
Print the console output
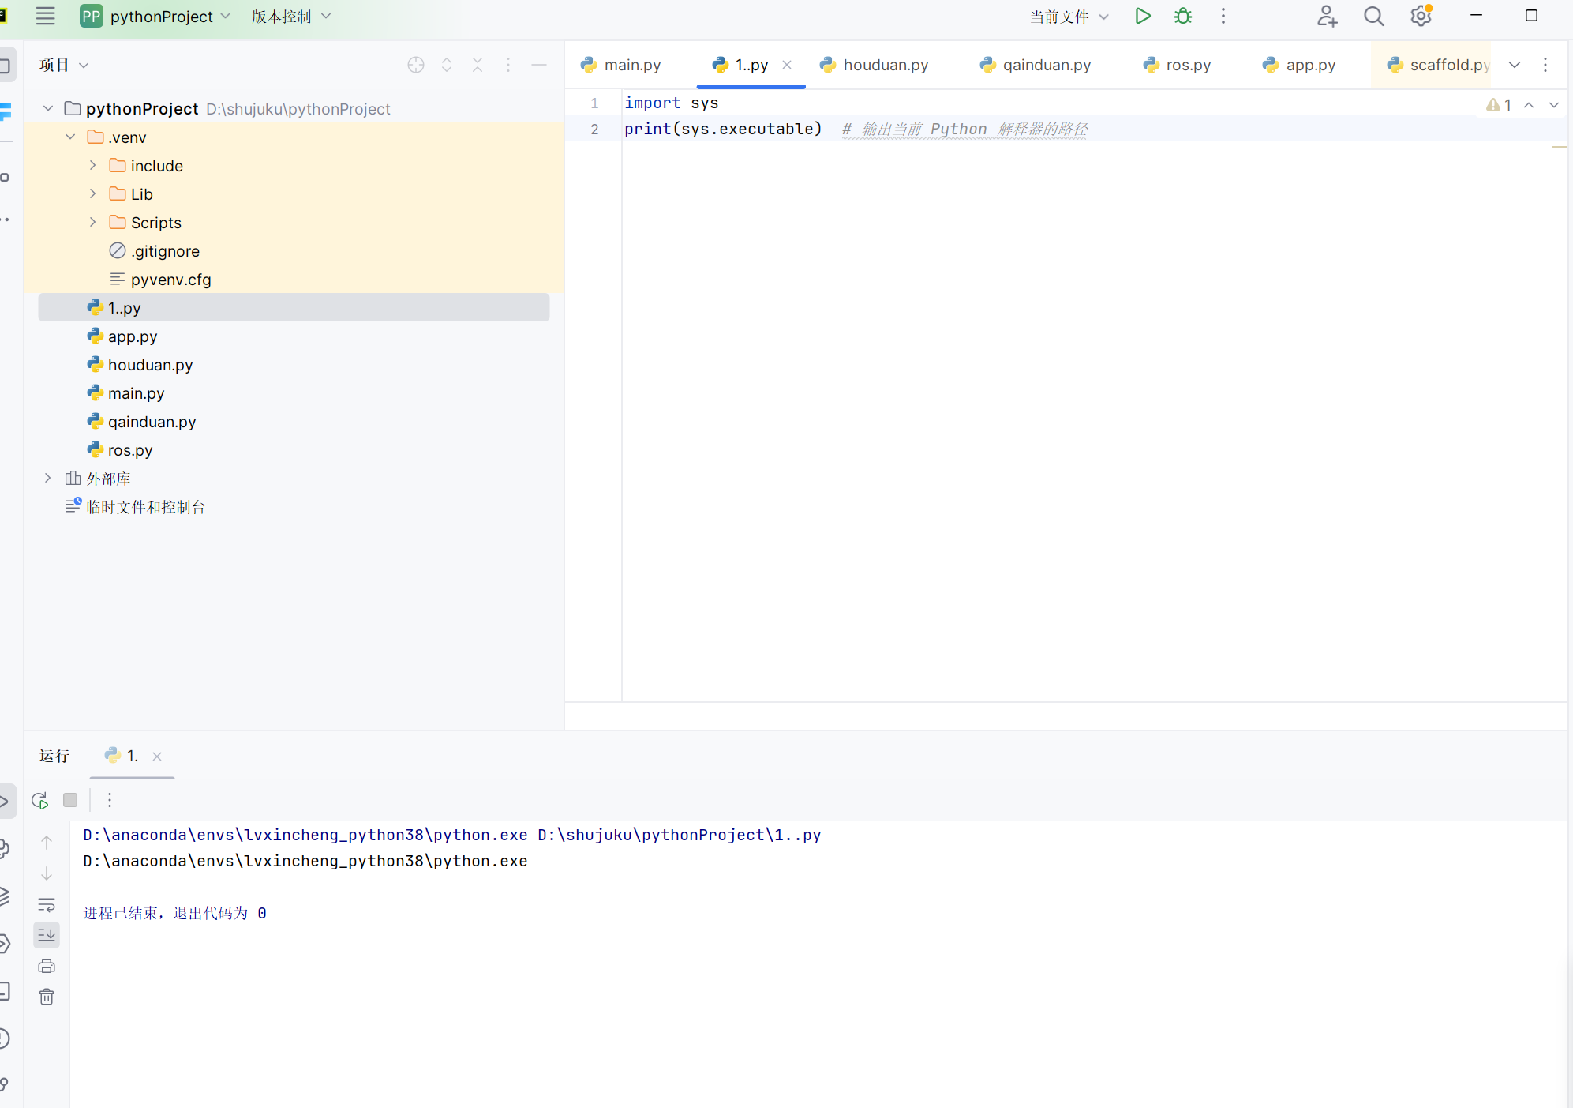tap(47, 965)
